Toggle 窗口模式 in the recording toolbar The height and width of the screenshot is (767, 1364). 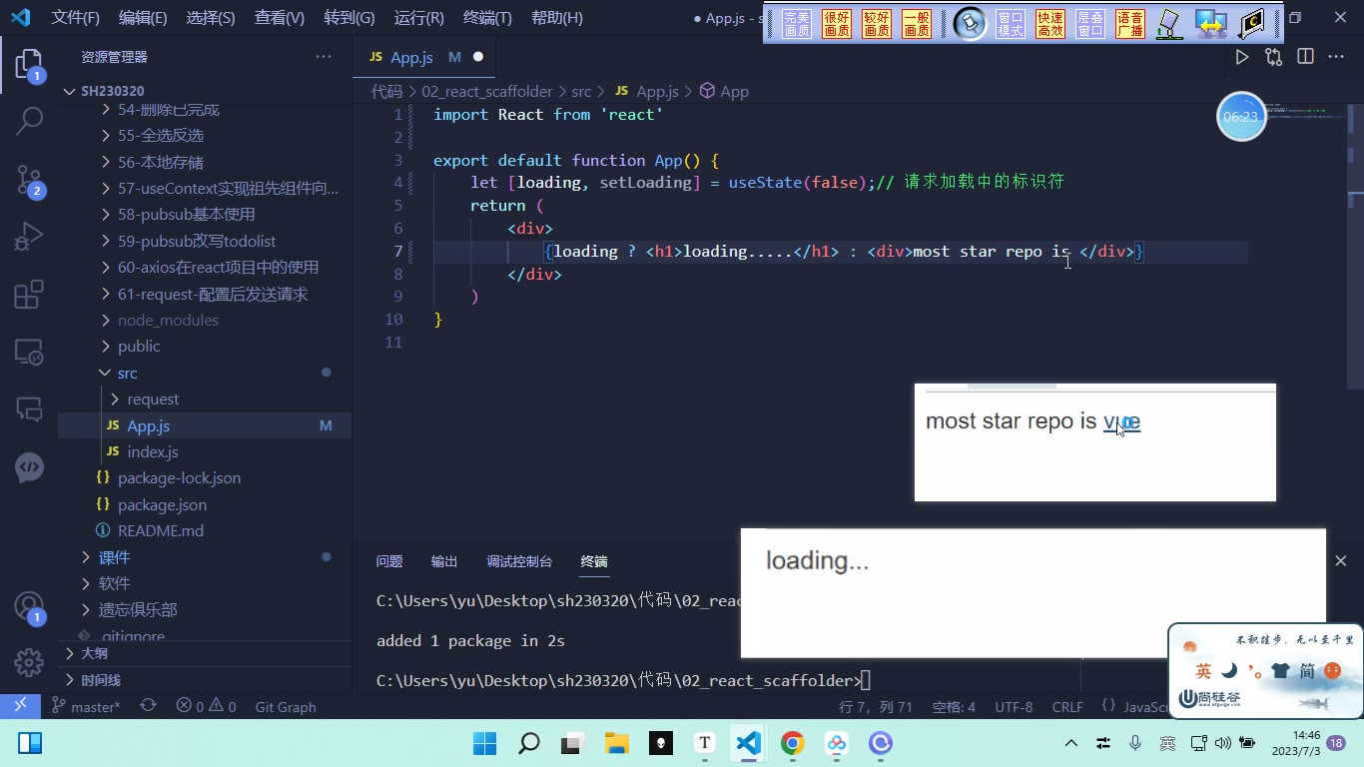tap(1011, 24)
